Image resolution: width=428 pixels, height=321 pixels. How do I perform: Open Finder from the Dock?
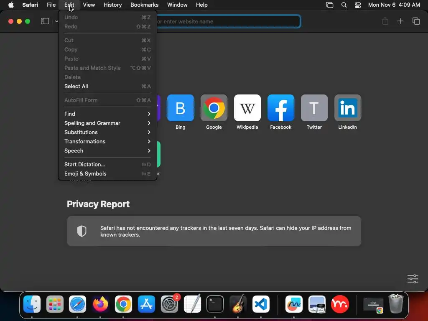32,304
